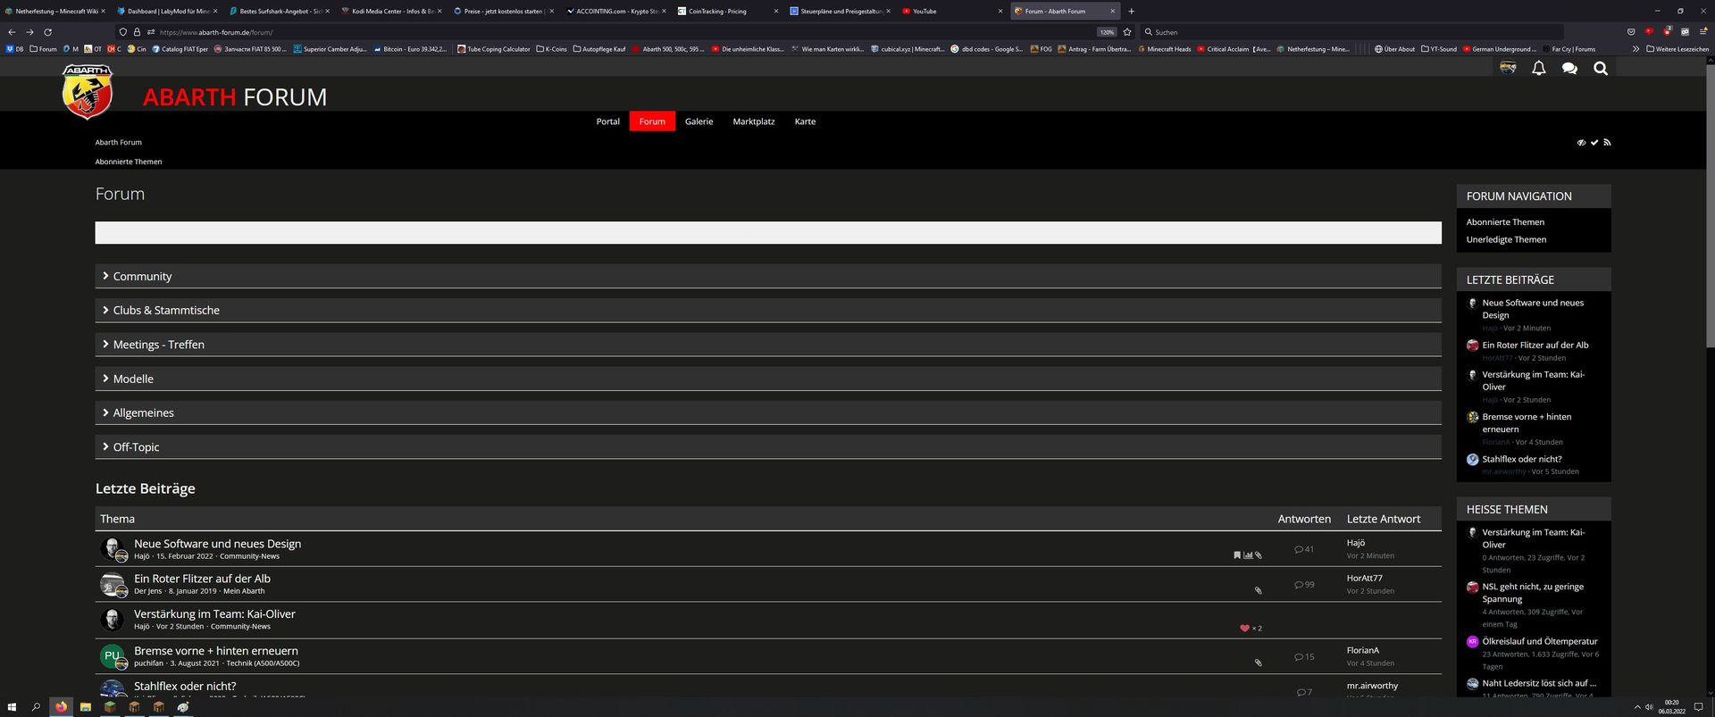Click the browser Suchen search field

pos(1340,32)
